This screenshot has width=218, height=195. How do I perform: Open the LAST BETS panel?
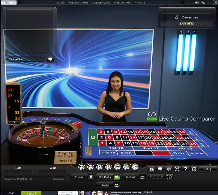pyautogui.click(x=187, y=24)
